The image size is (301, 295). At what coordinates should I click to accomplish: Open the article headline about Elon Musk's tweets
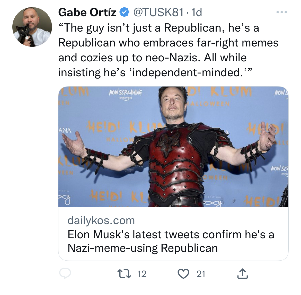171,241
